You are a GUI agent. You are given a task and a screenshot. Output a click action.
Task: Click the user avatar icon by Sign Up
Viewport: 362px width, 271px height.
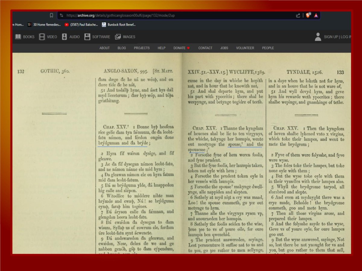pos(318,37)
